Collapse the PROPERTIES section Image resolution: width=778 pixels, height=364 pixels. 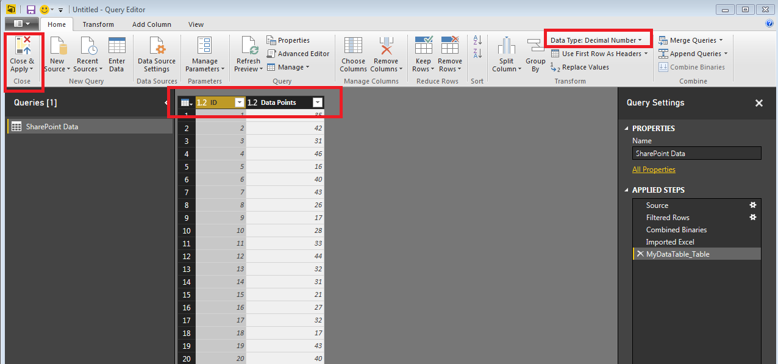tap(627, 129)
